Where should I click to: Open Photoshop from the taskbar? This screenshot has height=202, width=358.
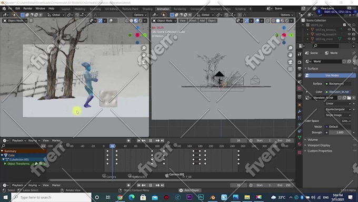tap(201, 197)
